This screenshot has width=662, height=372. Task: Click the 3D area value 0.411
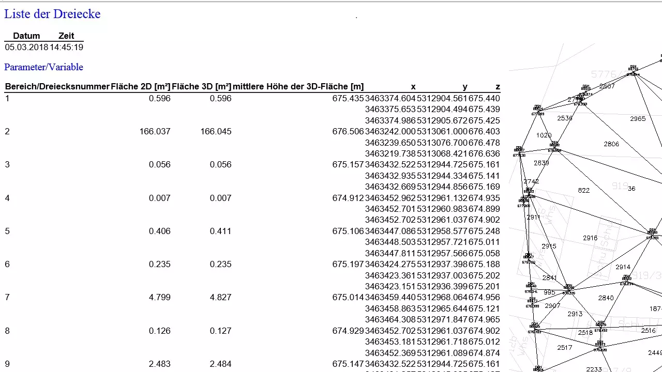pos(220,231)
